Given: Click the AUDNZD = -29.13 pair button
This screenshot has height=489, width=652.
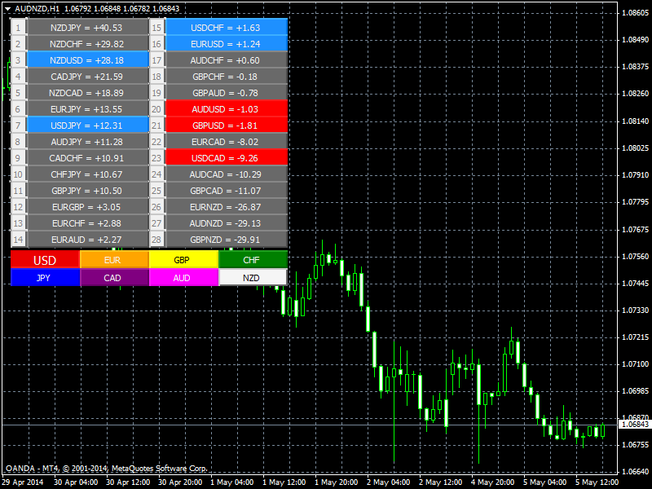Looking at the screenshot, I should click(x=226, y=222).
